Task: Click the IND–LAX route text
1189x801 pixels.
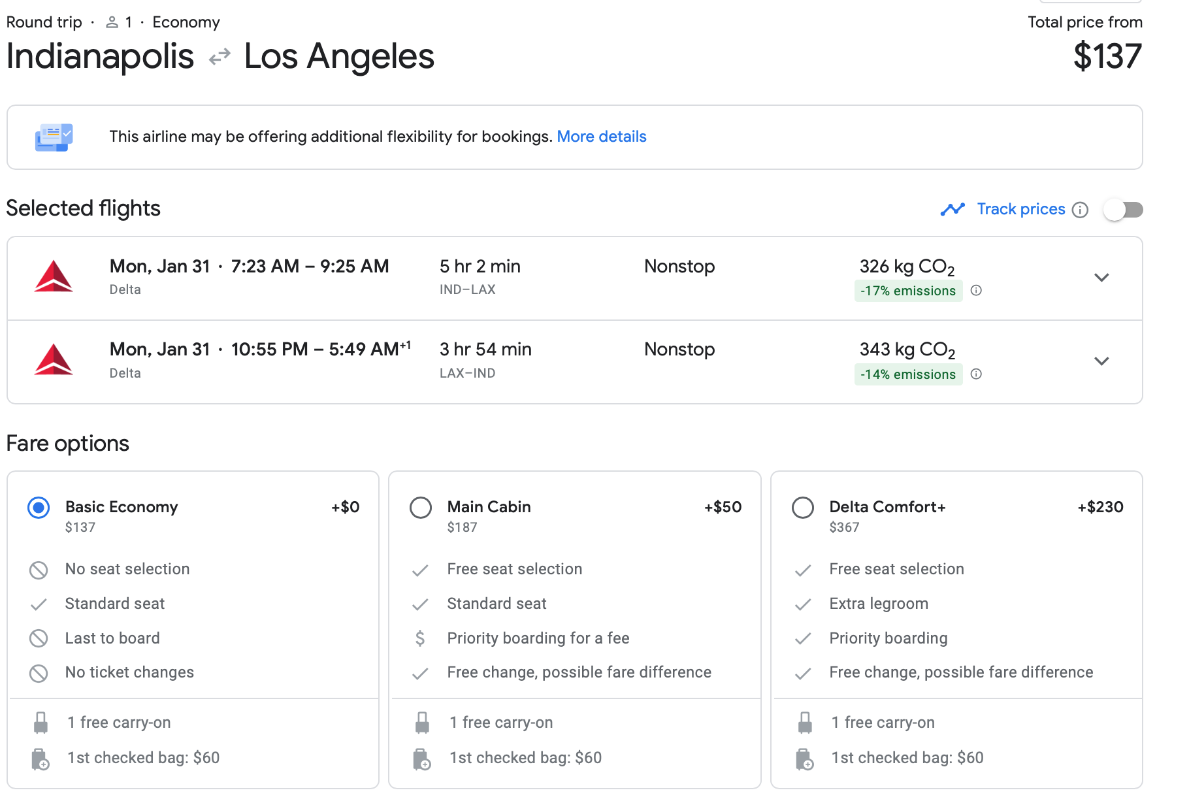Action: (x=467, y=289)
